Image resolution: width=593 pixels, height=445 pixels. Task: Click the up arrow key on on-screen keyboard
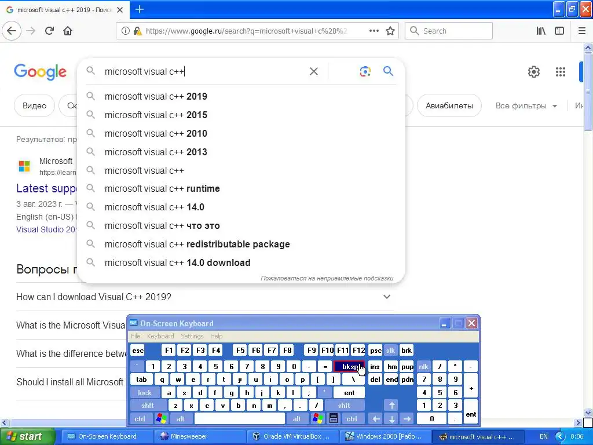pos(392,406)
